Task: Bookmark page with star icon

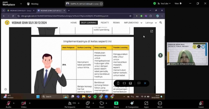Action: tap(130, 16)
